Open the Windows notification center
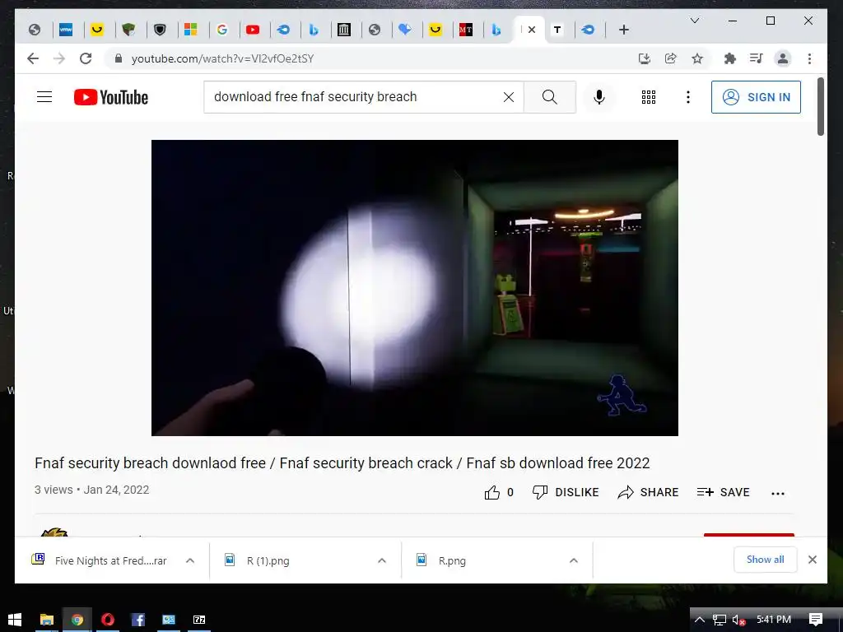843x632 pixels. [816, 620]
